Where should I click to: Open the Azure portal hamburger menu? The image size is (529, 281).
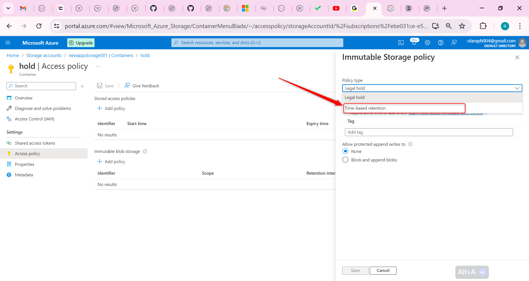[x=8, y=43]
